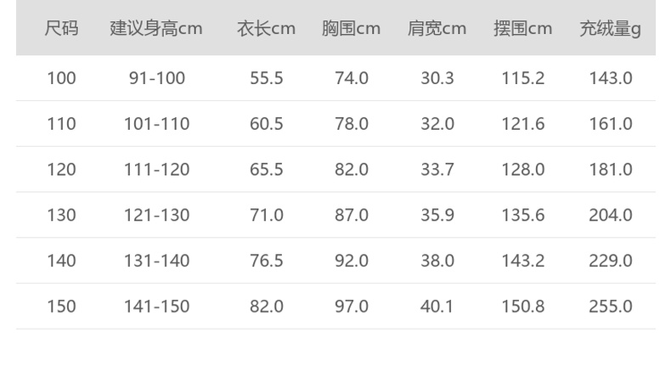
Task: Click the 91-100 height range cell
Action: (156, 78)
